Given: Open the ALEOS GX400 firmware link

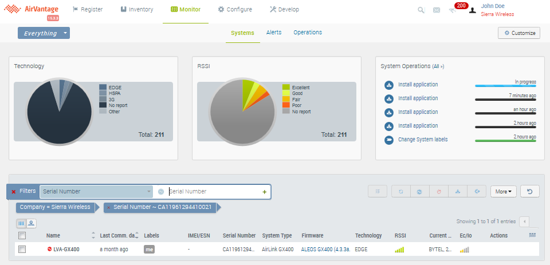Looking at the screenshot, I should click(326, 250).
